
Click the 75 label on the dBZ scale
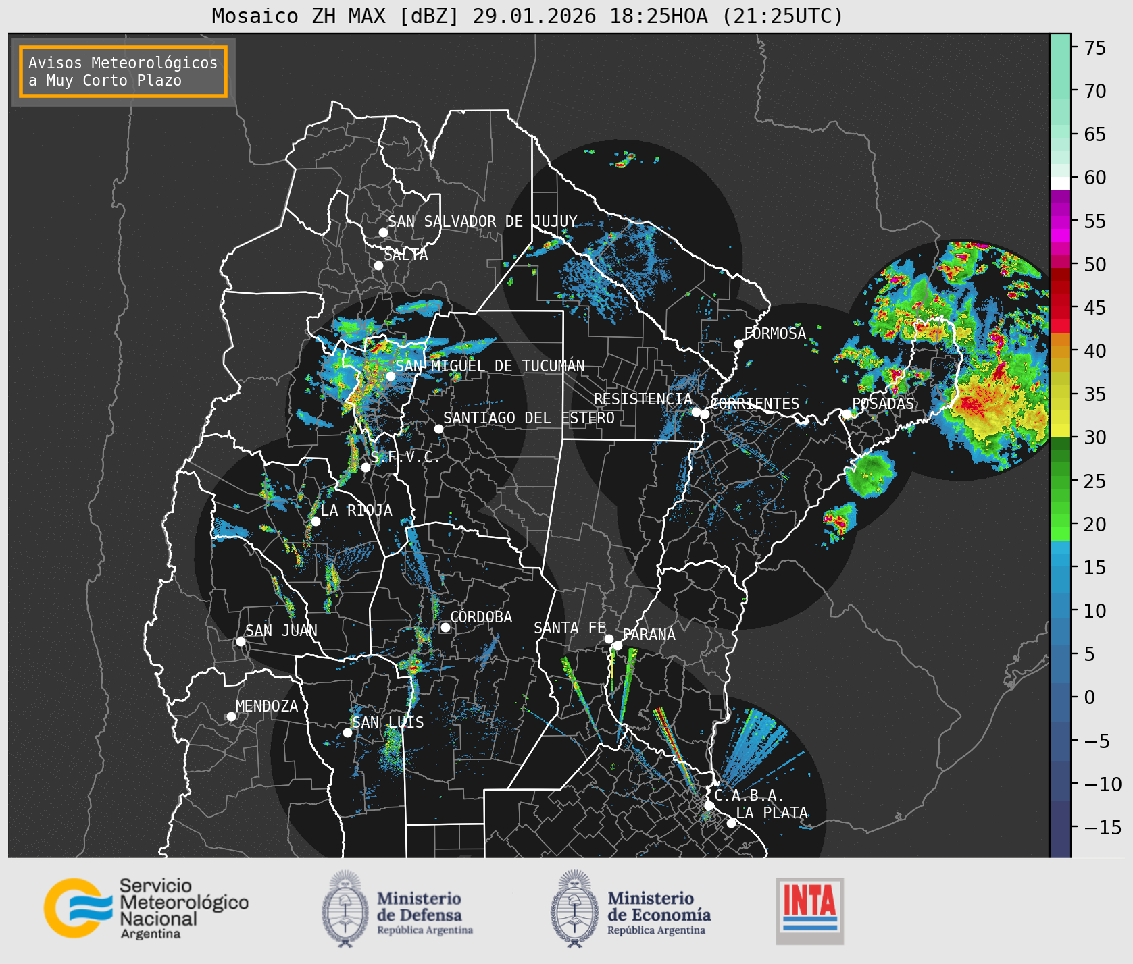point(1095,48)
